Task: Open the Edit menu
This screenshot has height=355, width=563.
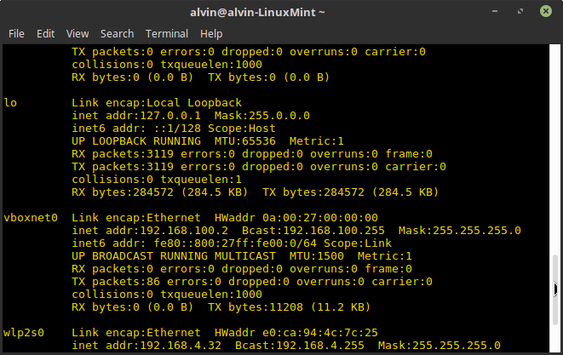Action: click(46, 34)
